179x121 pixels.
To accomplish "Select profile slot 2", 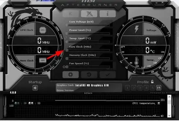I will (134, 88).
